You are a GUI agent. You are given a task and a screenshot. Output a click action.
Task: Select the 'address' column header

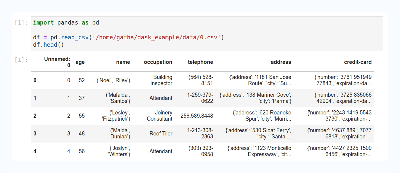(x=281, y=62)
